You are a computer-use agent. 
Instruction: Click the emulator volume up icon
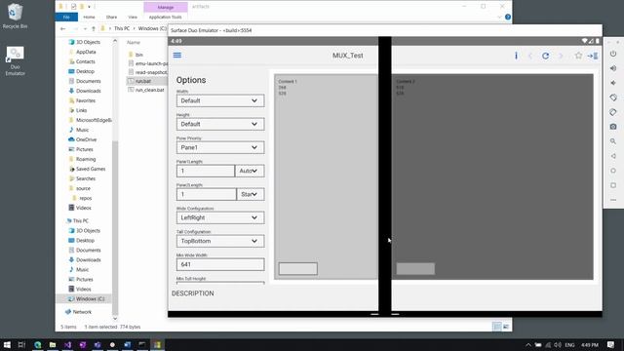pyautogui.click(x=613, y=68)
